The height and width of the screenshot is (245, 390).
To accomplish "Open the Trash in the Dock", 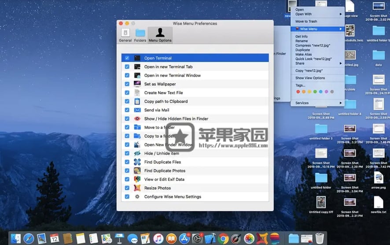I will pyautogui.click(x=320, y=238).
